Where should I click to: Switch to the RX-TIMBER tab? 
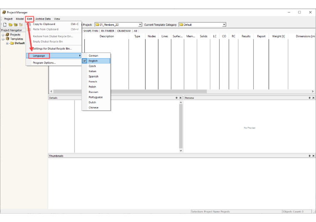coord(108,31)
